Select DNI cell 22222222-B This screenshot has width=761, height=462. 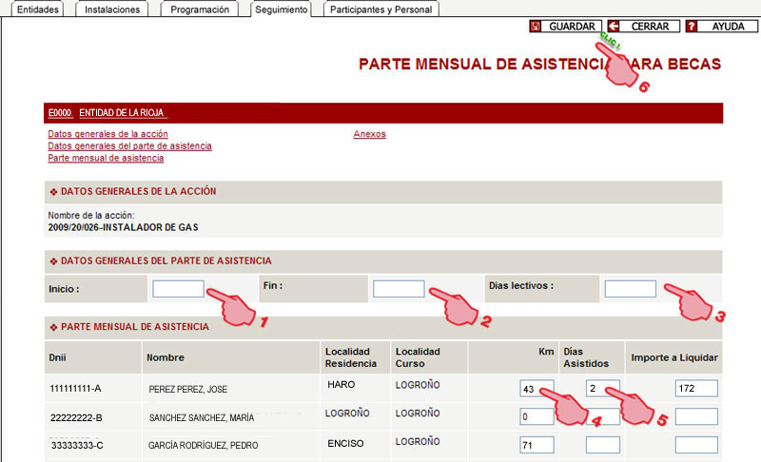click(x=76, y=417)
